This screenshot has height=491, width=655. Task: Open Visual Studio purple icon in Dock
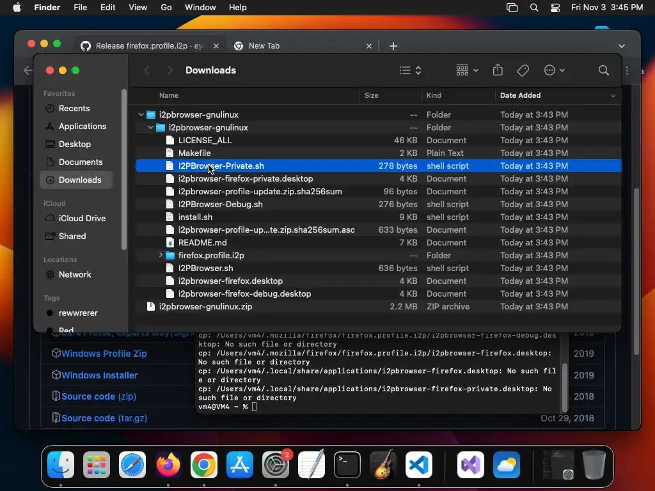pos(471,465)
